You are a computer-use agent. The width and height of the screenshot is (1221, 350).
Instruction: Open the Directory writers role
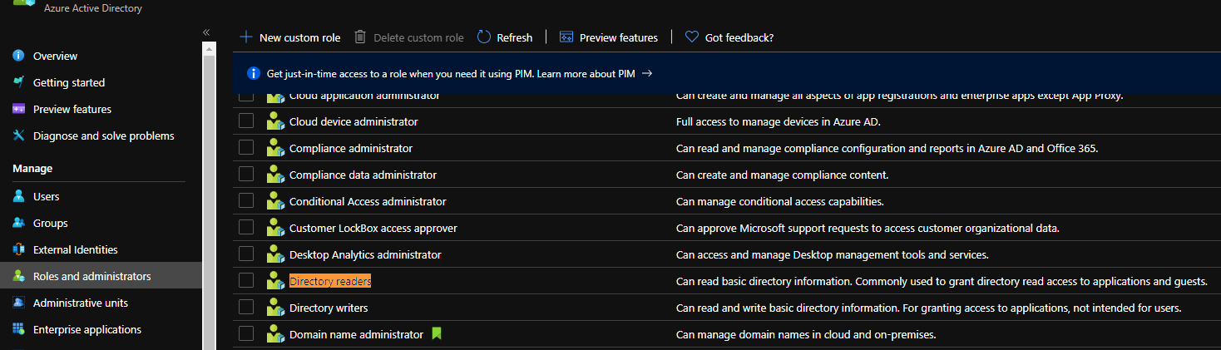(x=329, y=308)
